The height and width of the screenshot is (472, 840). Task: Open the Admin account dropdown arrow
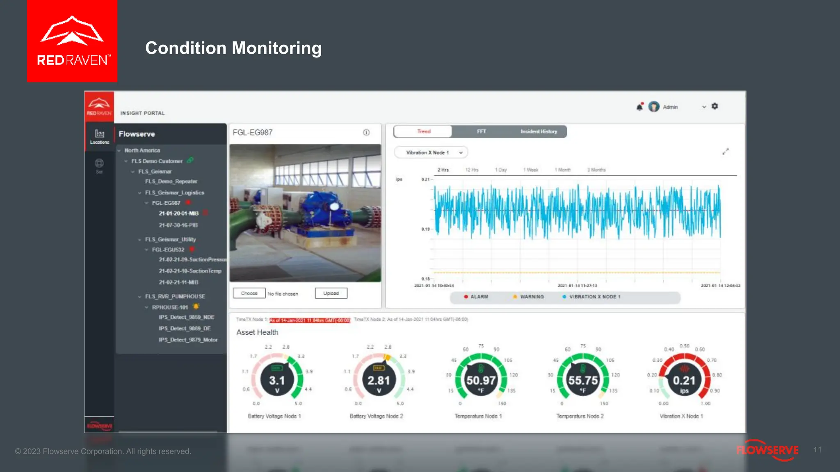click(704, 107)
